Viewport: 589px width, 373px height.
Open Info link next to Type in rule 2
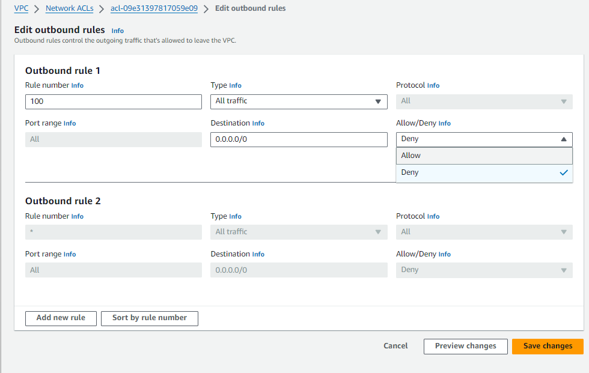click(x=235, y=216)
